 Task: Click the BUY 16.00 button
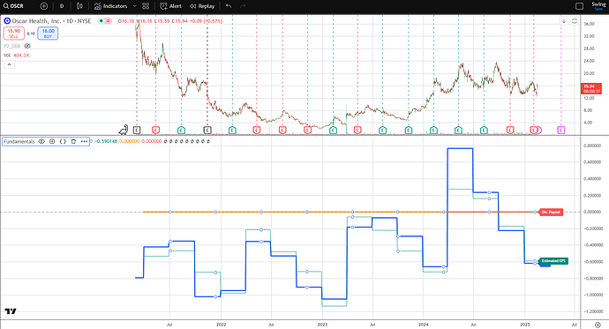click(49, 34)
